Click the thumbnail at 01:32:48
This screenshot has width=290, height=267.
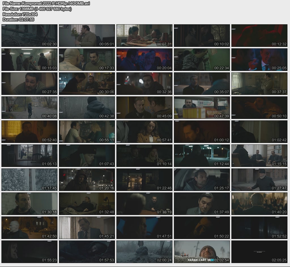pyautogui.click(x=87, y=204)
